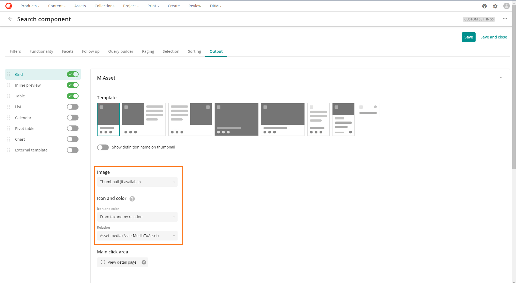
Task: Select the fourth template thumbnail
Action: 236,119
